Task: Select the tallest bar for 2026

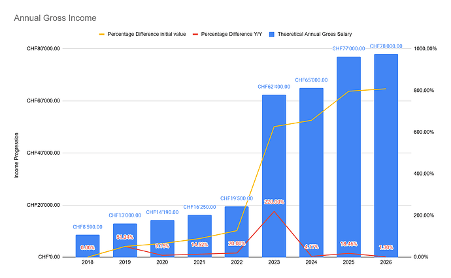Action: click(386, 157)
